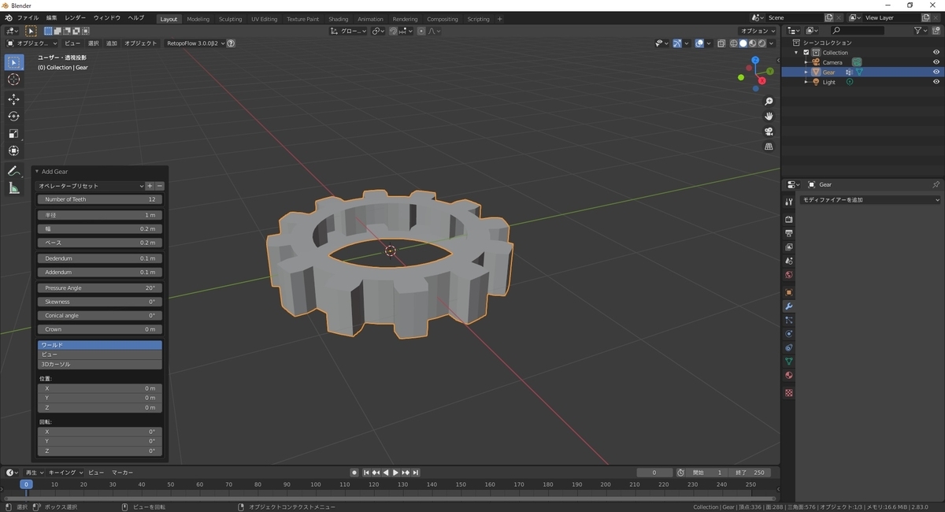
Task: Open the Output properties tab
Action: (x=788, y=233)
